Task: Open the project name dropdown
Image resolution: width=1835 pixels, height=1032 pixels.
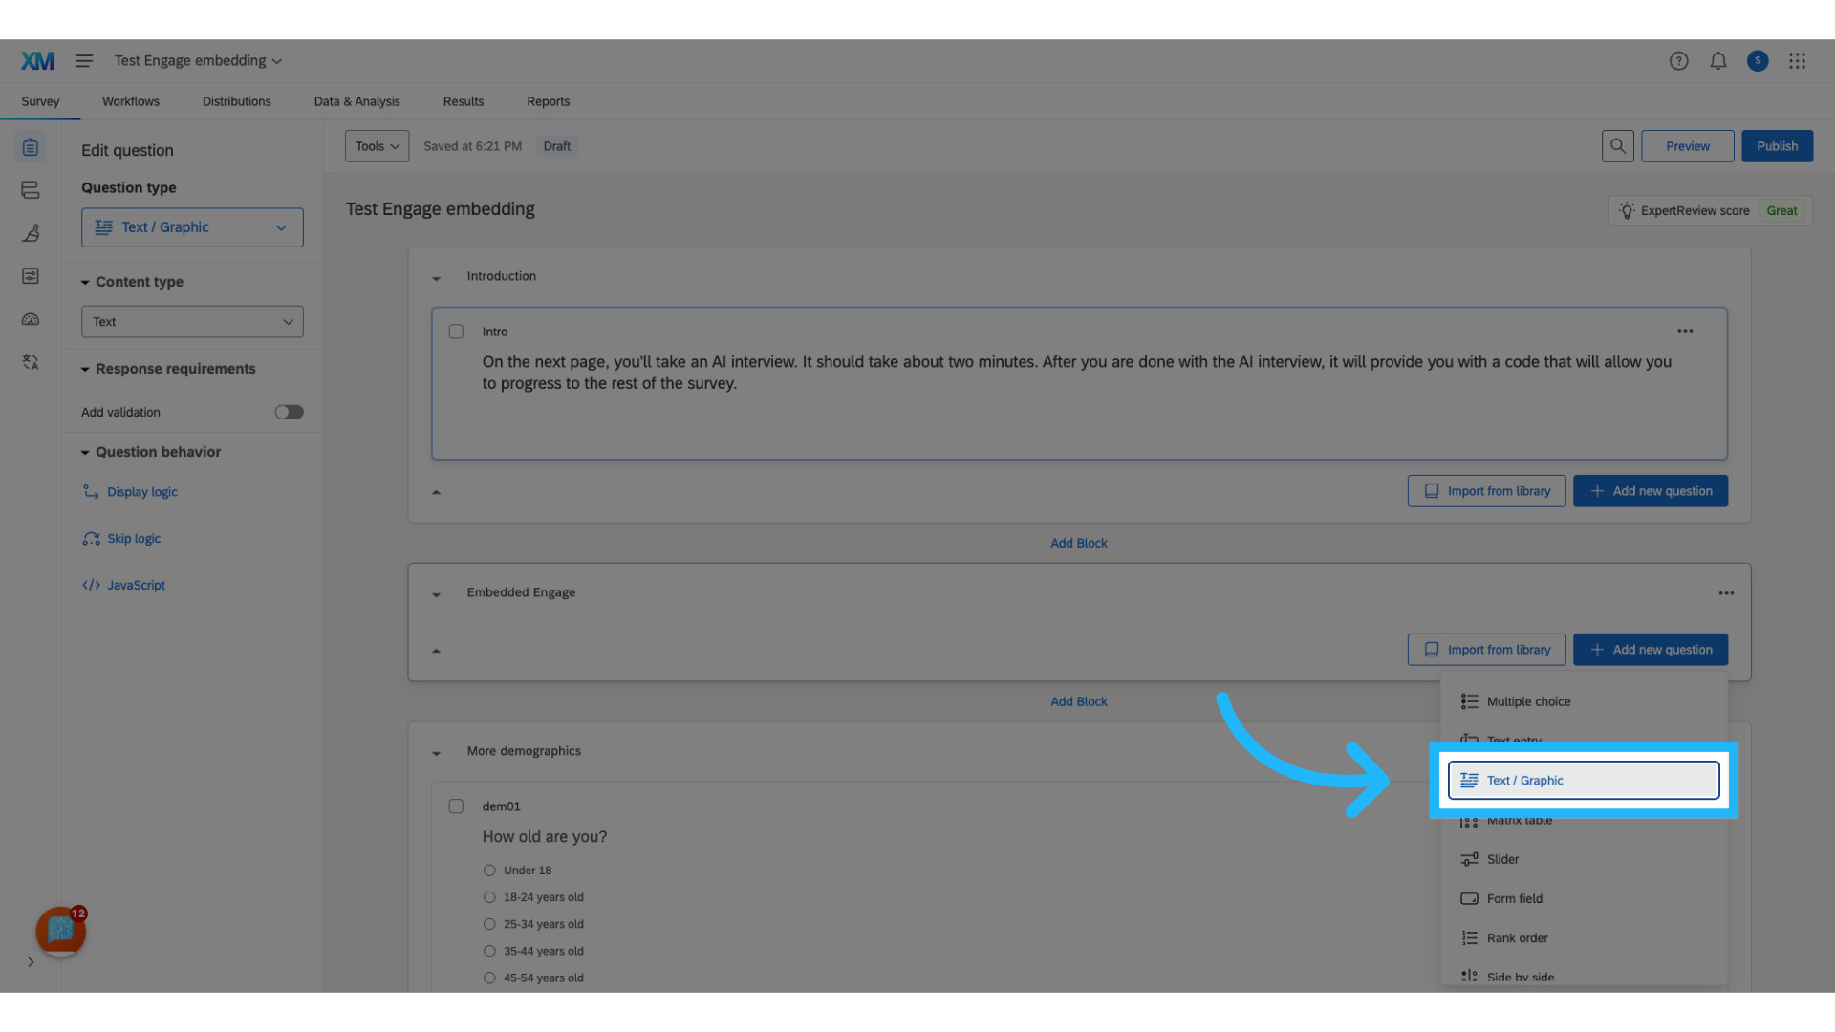Action: coord(198,61)
